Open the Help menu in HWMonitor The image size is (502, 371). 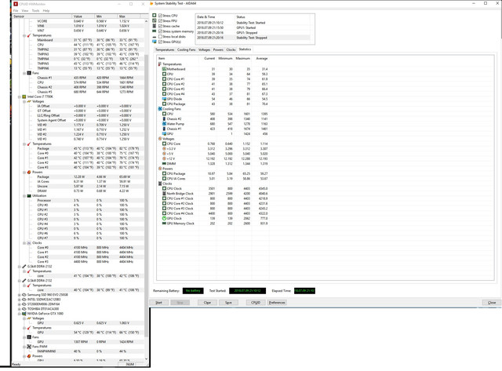click(x=46, y=10)
